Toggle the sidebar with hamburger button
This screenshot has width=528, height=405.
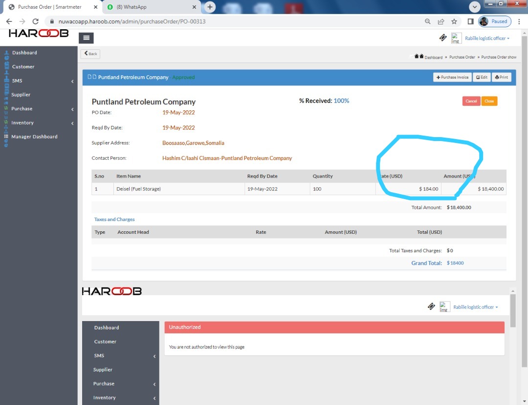click(86, 38)
